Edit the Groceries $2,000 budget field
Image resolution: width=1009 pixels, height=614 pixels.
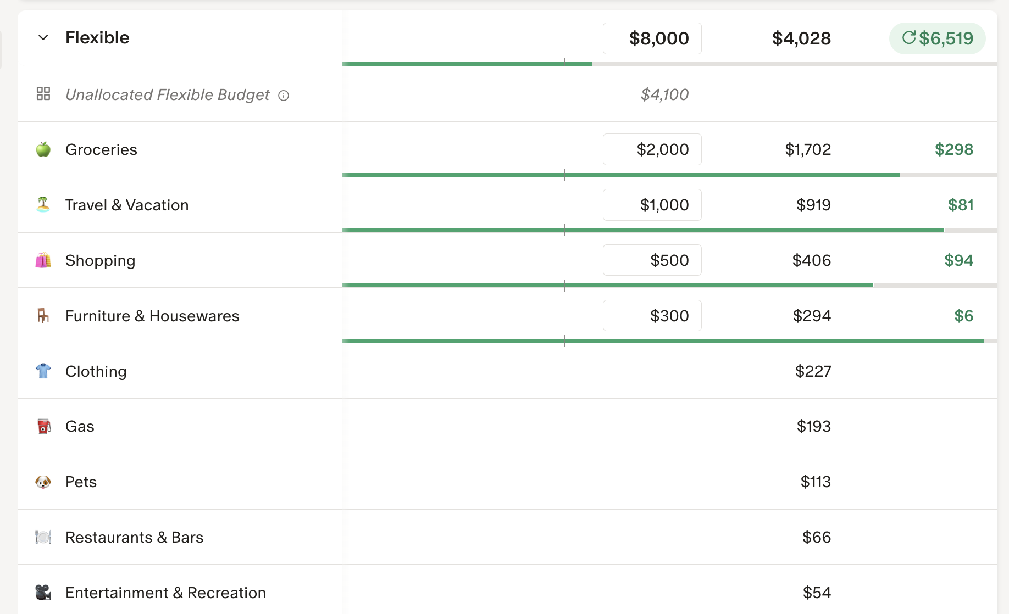pyautogui.click(x=652, y=149)
